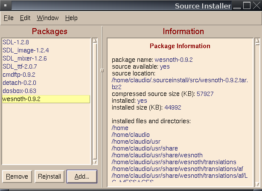Screen dimensions: 262x191
Task: Click the window menu icon in title bar
Action: (x=6, y=6)
